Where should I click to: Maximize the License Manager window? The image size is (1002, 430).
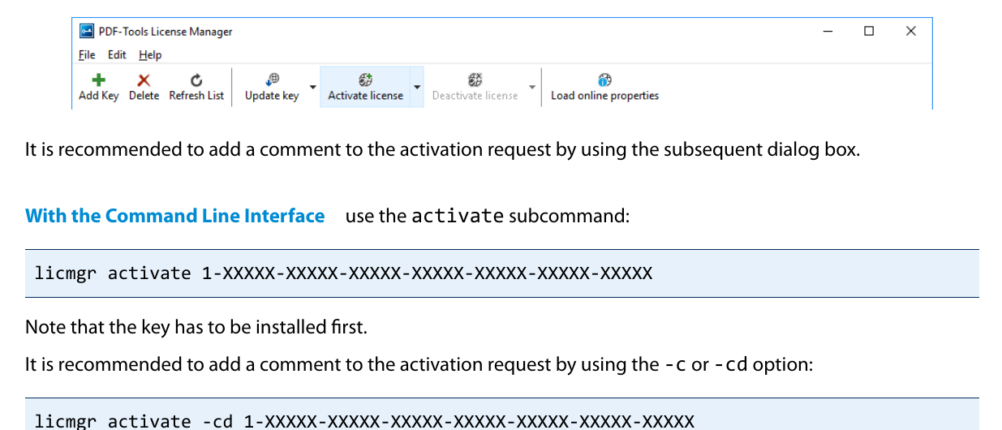coord(869,32)
